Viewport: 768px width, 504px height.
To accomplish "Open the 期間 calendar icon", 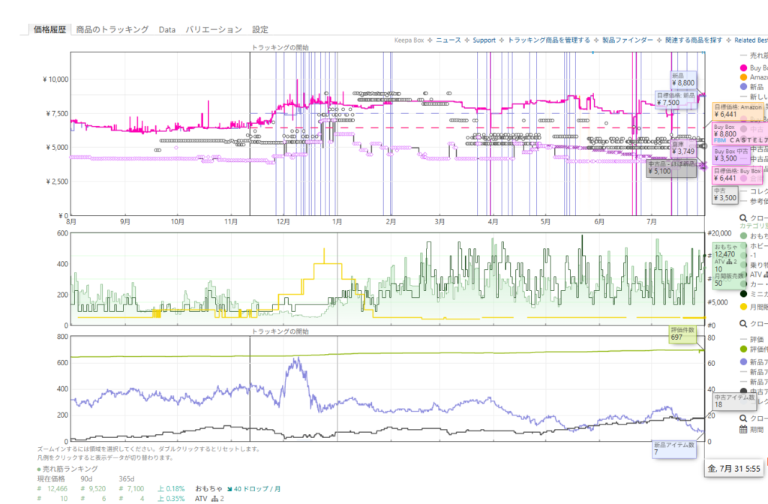I will point(743,430).
